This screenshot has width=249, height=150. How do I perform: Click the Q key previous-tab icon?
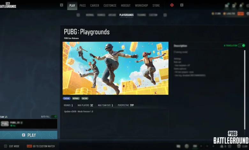(62, 5)
